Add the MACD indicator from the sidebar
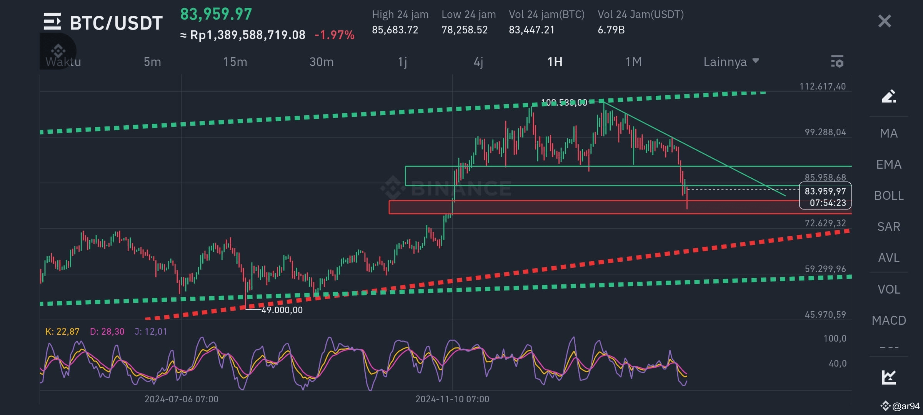Viewport: 923px width, 415px height. point(888,320)
